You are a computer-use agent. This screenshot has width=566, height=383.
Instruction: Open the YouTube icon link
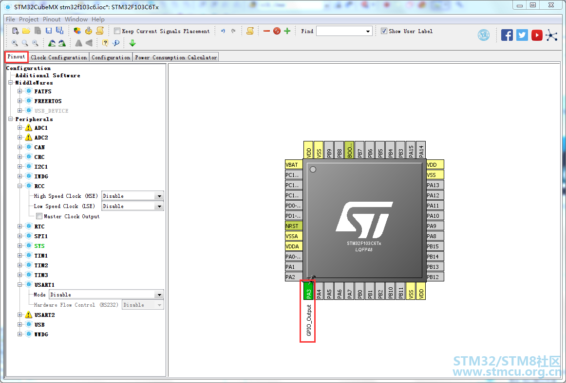(x=537, y=35)
